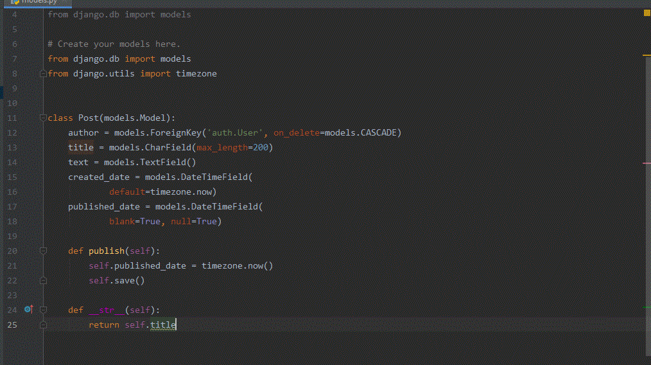The height and width of the screenshot is (365, 651).
Task: Select the models.py editor tab
Action: coord(37,3)
